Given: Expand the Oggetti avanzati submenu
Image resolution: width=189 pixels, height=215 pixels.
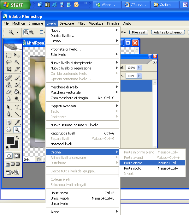Looking at the screenshot, I should (x=83, y=106).
